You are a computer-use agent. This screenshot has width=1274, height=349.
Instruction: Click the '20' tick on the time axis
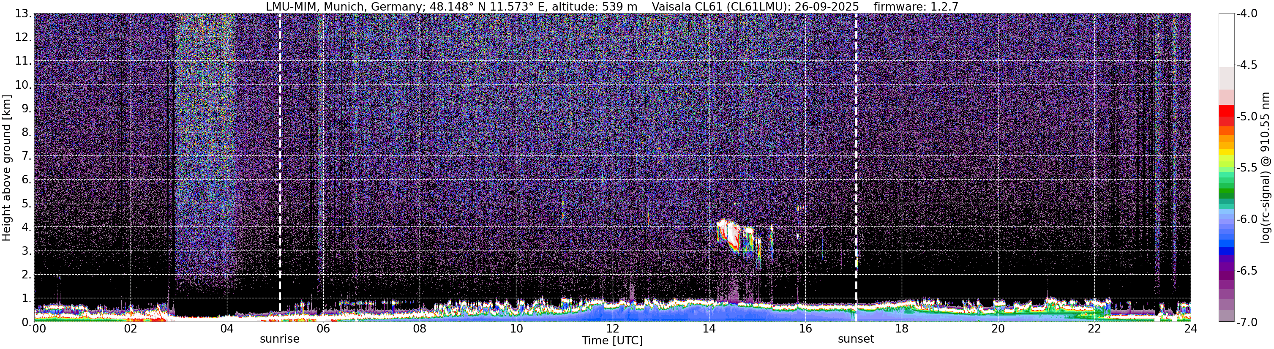[x=998, y=329]
